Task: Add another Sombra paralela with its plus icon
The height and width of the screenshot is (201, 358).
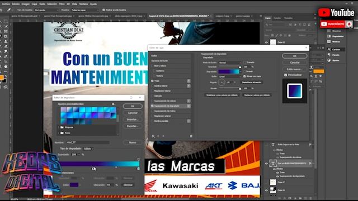Action: (x=189, y=121)
